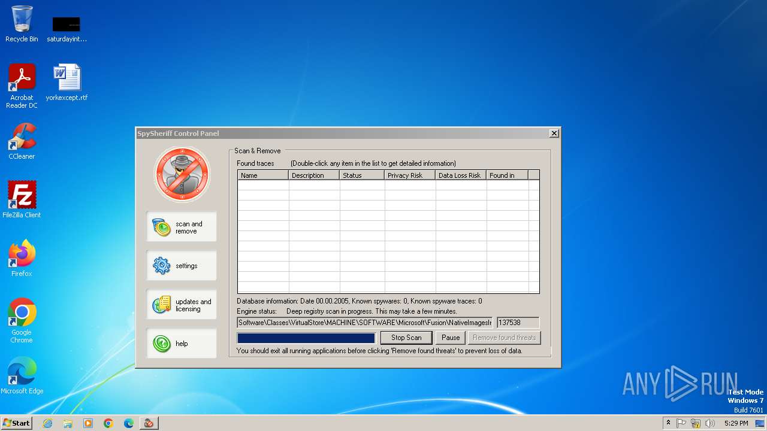Open Action Center flag icon
Viewport: 767px width, 431px height.
[681, 423]
